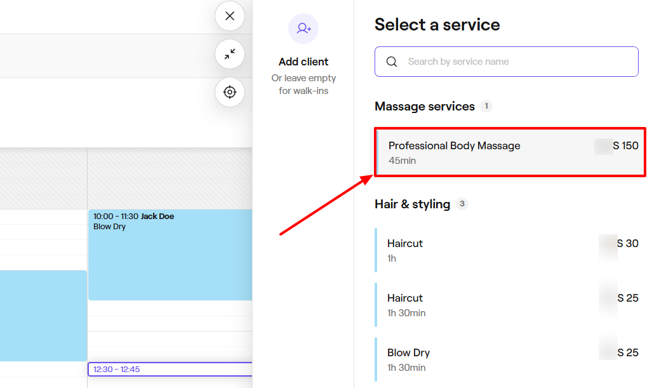The height and width of the screenshot is (388, 659).
Task: Click the Add client person-plus icon
Action: 303,29
